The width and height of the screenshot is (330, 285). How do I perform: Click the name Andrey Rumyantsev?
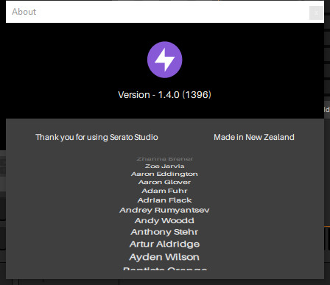coord(164,211)
